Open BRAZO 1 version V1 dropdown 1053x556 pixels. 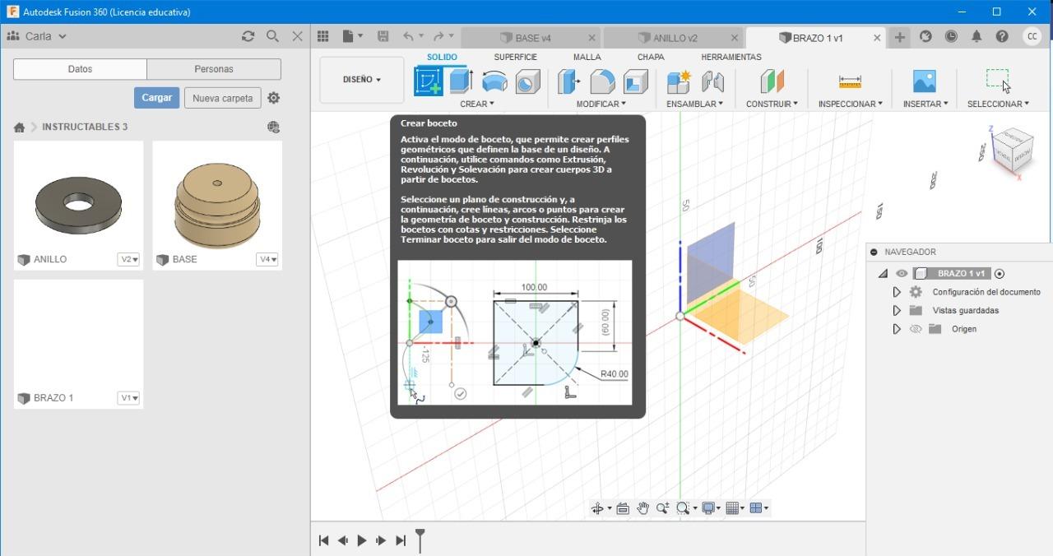click(x=129, y=398)
